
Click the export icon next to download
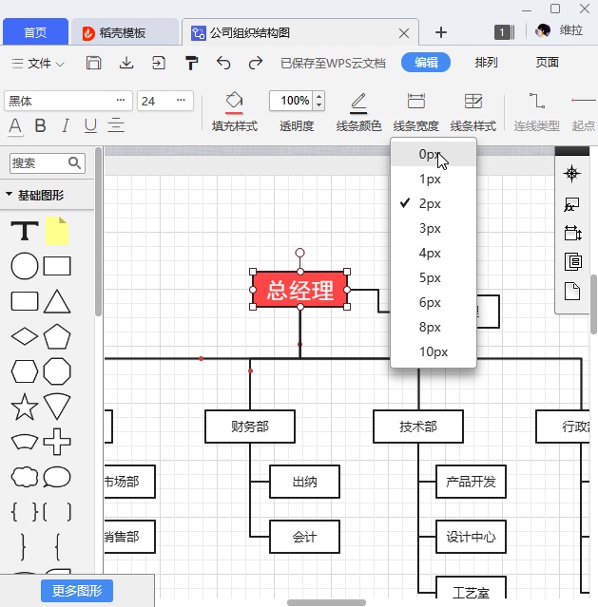tap(159, 63)
